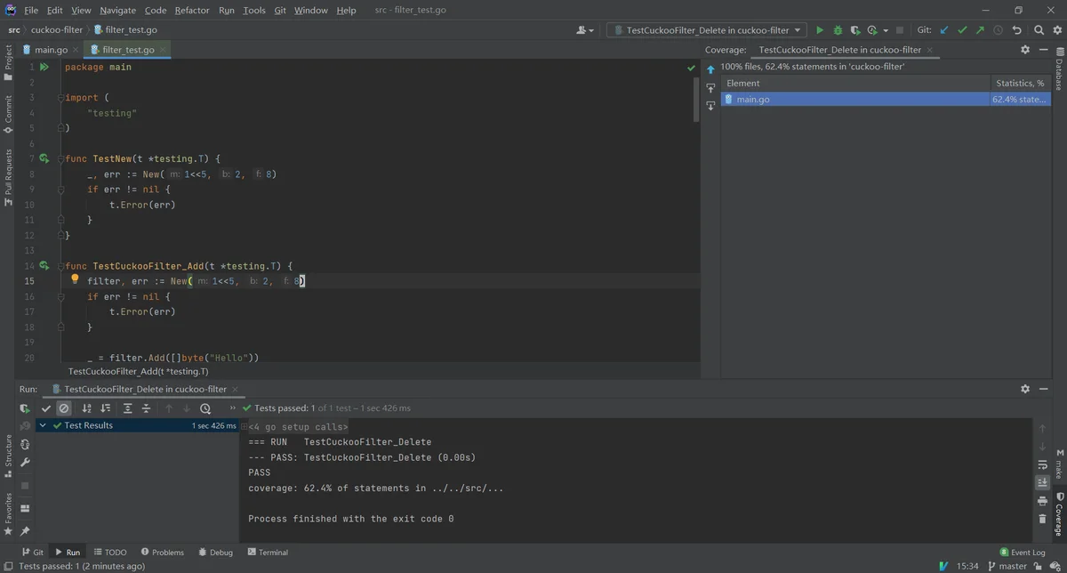Open the profiler run dropdown arrow

pyautogui.click(x=886, y=30)
